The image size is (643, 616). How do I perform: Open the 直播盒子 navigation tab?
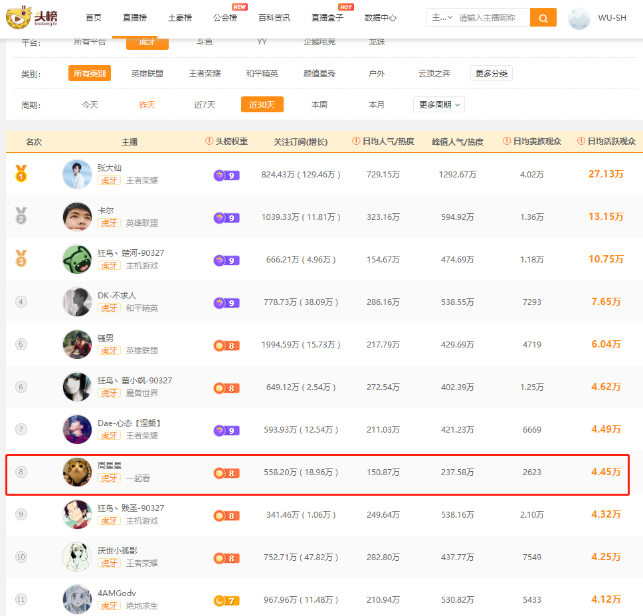(327, 18)
